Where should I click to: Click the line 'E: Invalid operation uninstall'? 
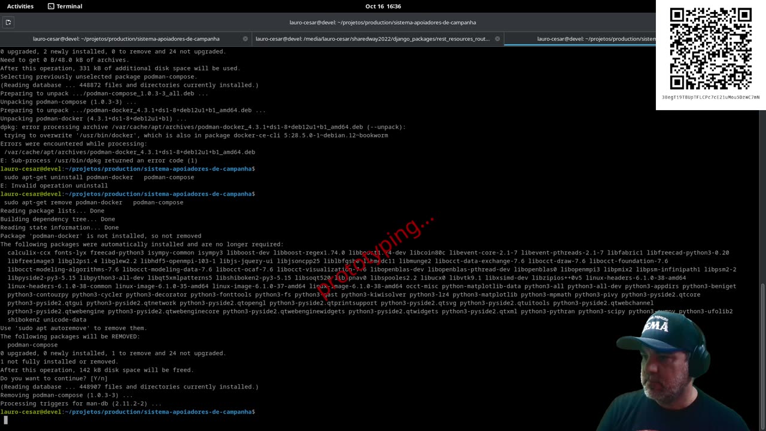54,186
